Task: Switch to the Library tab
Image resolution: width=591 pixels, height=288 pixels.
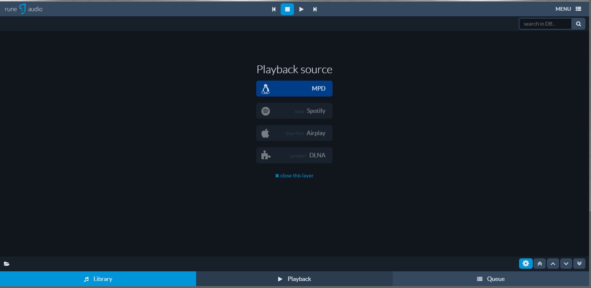Action: pos(98,279)
